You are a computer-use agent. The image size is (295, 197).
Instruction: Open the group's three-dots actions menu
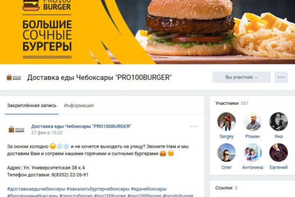[281, 77]
